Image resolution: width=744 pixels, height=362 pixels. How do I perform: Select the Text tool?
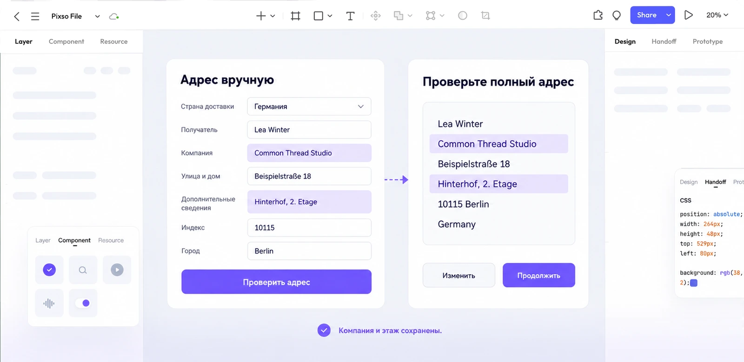coord(351,16)
